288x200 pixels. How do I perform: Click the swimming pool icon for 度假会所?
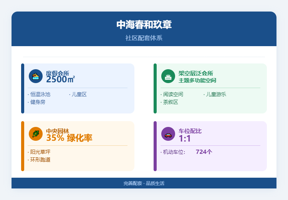click(x=36, y=76)
